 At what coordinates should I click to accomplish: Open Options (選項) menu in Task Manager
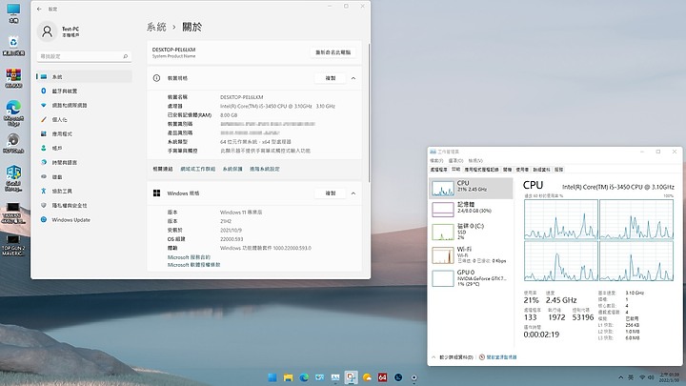tap(455, 161)
